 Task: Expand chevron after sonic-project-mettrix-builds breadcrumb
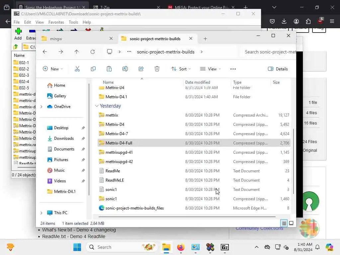point(202,52)
